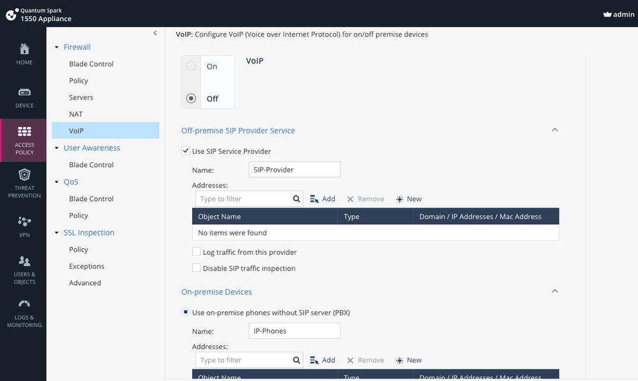The width and height of the screenshot is (638, 381).
Task: Open Logs & Monitoring gauge icon
Action: pyautogui.click(x=24, y=304)
